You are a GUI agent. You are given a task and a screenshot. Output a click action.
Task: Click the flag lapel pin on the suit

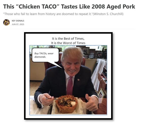pos(78,80)
